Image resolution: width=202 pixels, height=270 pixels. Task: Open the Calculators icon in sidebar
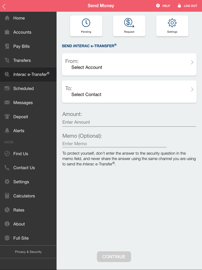coord(7,196)
